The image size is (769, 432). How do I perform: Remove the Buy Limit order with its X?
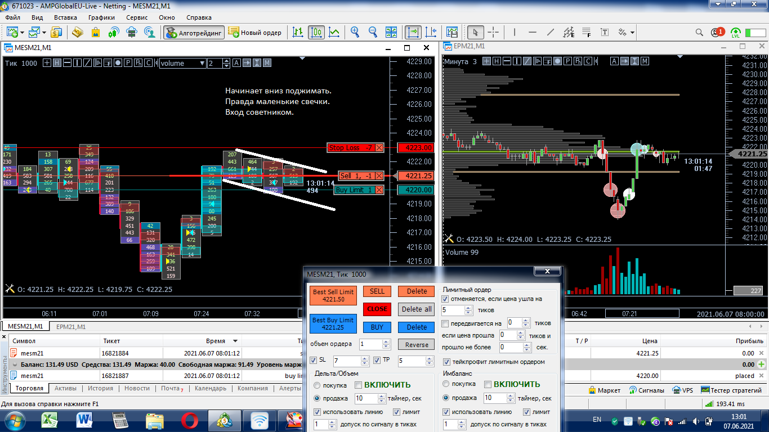point(379,190)
